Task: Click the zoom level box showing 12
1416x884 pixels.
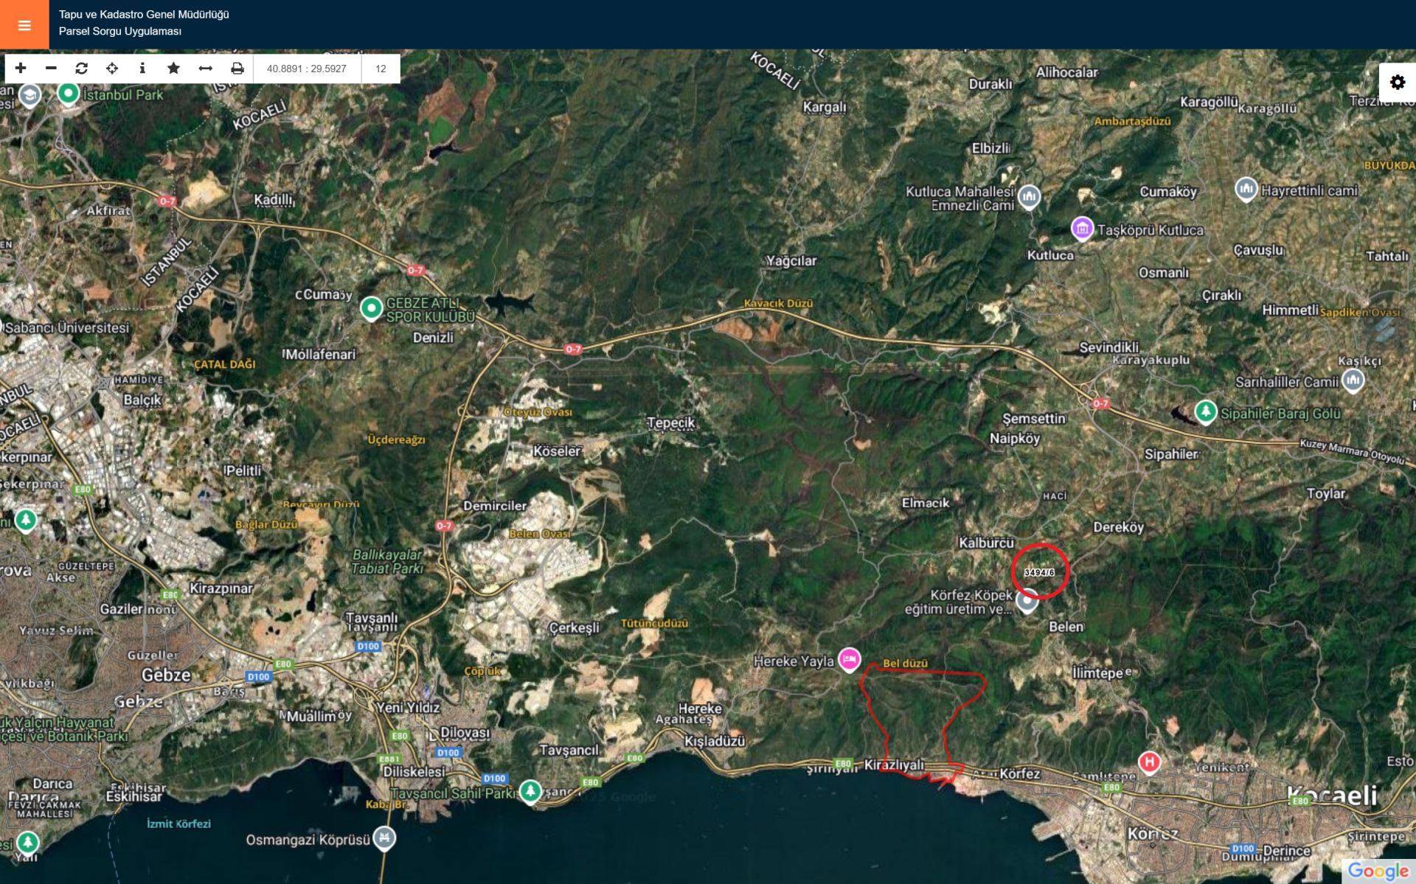Action: pos(381,69)
